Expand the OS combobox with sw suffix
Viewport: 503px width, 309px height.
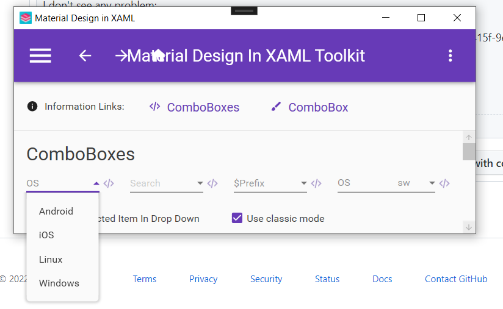point(432,183)
